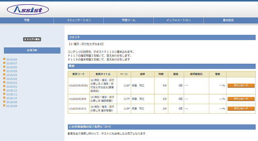This screenshot has width=258, height=141.
Task: Open the 2019/06 month link
Action: [12, 67]
